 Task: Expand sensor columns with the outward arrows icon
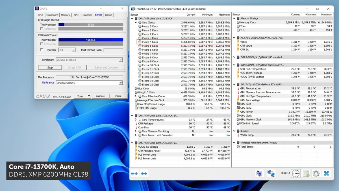click(x=134, y=173)
